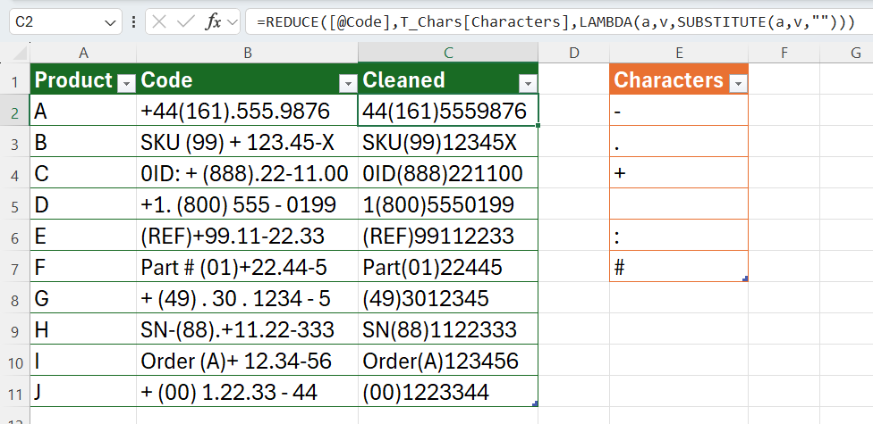
Task: Open the Name Box dropdown arrow
Action: click(x=110, y=22)
